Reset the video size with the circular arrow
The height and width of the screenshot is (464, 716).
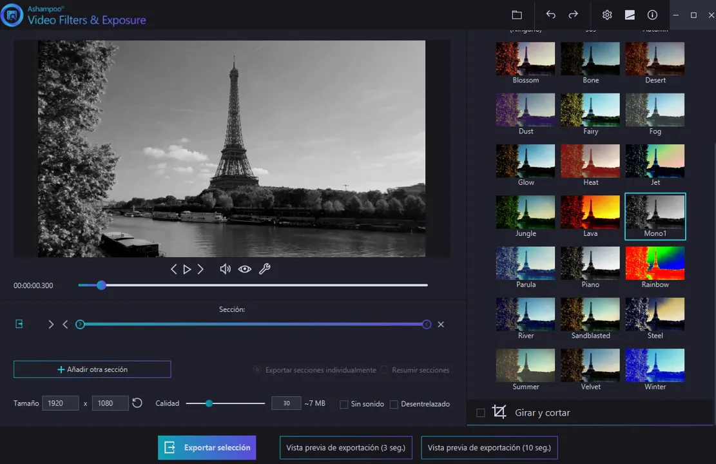pyautogui.click(x=137, y=403)
